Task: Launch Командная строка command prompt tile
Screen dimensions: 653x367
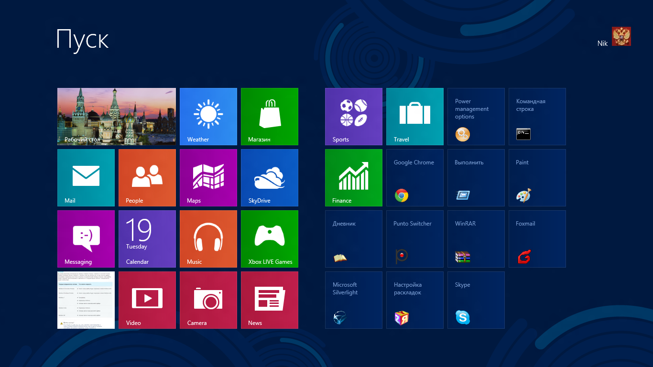Action: 537,117
